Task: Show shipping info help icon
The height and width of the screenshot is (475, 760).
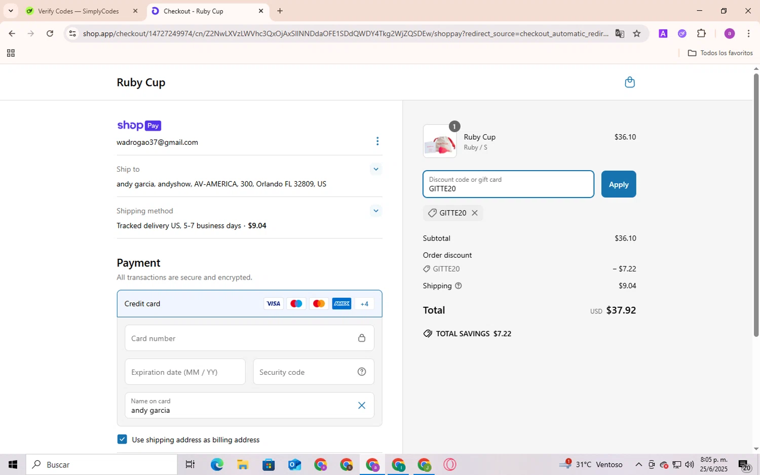Action: [459, 286]
